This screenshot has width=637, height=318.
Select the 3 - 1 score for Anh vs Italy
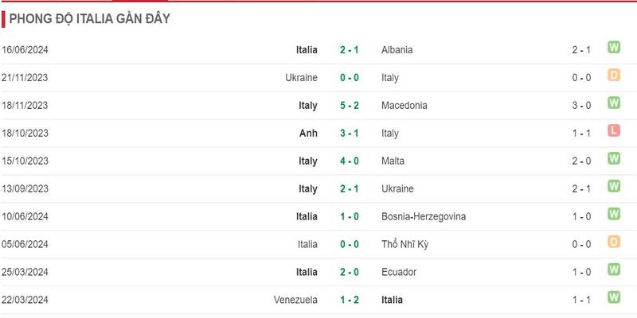pyautogui.click(x=347, y=134)
